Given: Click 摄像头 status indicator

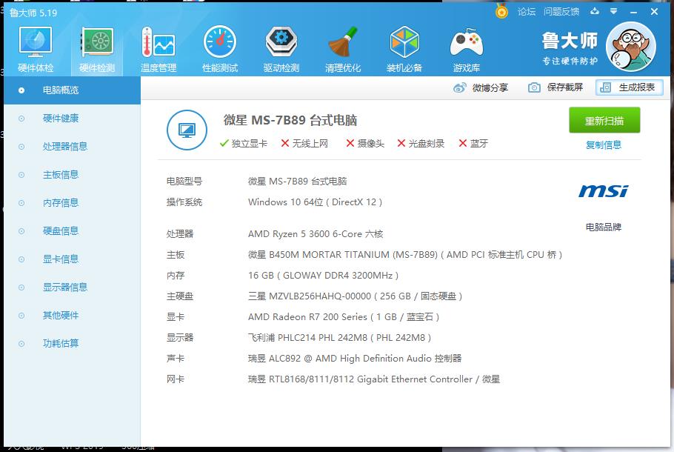Looking at the screenshot, I should [365, 144].
